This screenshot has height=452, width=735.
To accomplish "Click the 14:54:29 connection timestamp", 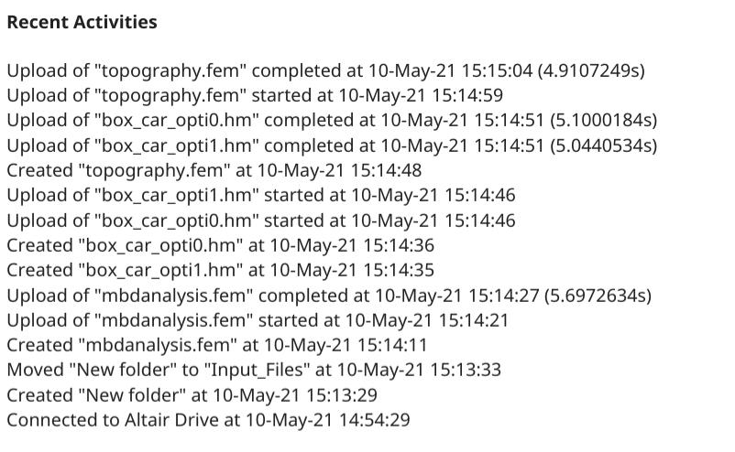I will pyautogui.click(x=378, y=420).
